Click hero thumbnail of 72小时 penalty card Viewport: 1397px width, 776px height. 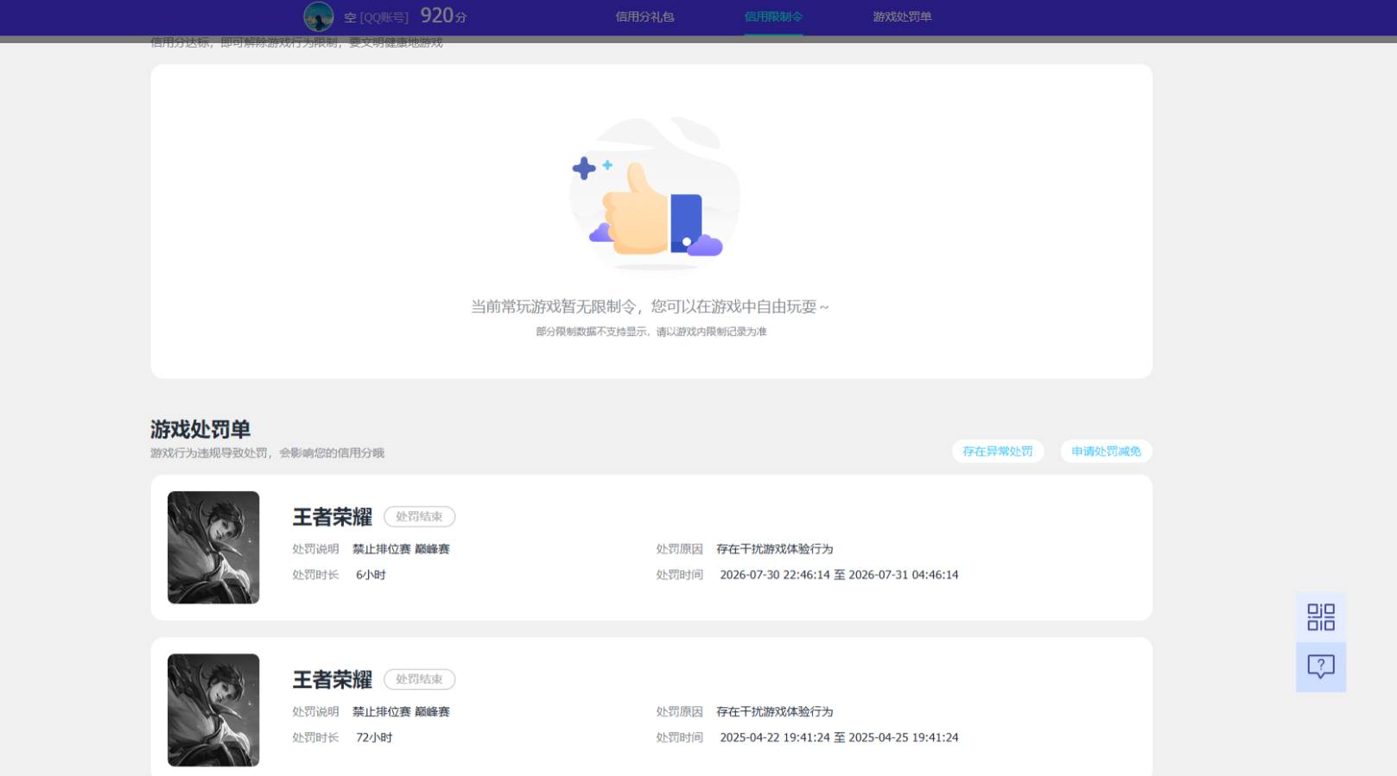(213, 710)
